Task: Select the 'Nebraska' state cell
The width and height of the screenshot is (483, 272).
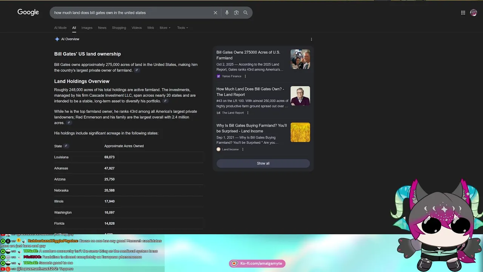Action: point(61,190)
